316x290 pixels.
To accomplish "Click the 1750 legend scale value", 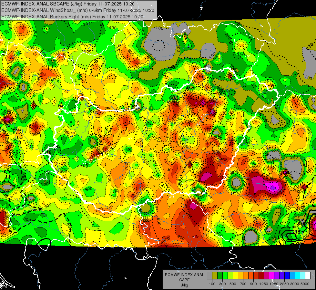I will coord(274,284).
